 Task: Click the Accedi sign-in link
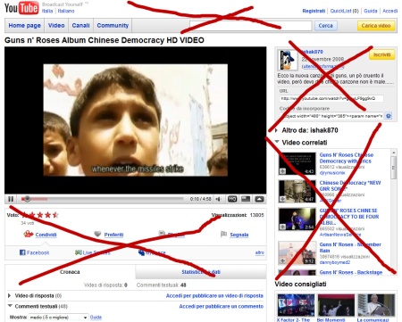(389, 11)
